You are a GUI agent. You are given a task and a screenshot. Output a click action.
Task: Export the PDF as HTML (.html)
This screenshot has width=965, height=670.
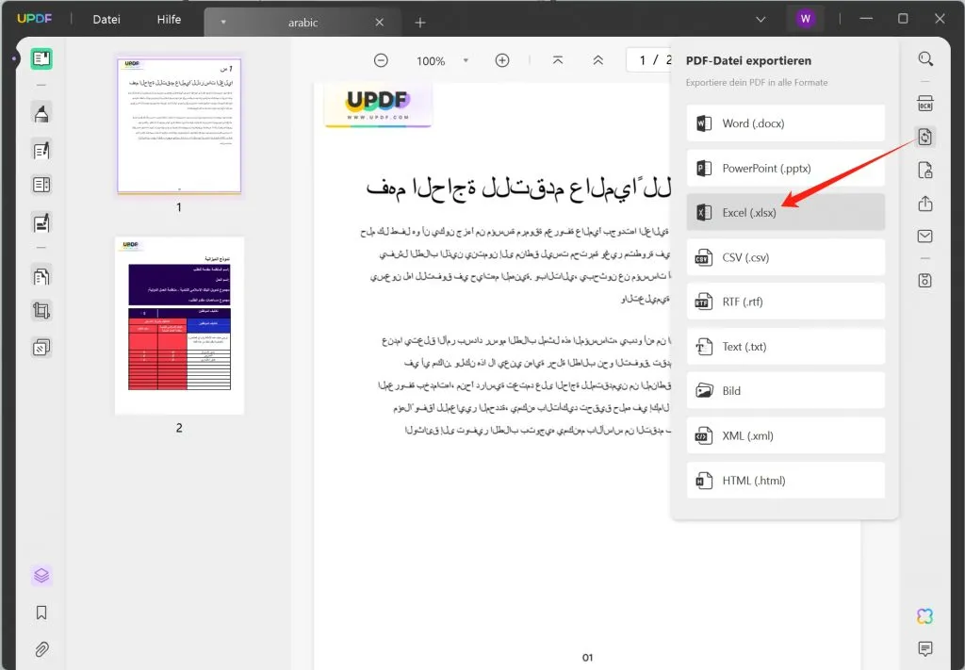coord(785,480)
